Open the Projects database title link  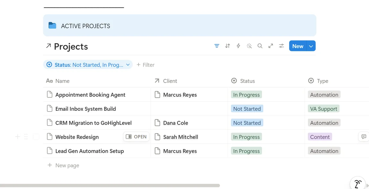[71, 46]
